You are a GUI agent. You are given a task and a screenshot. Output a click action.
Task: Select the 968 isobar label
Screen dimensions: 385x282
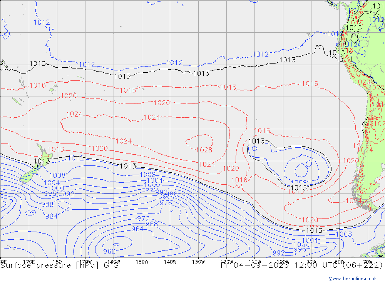pyautogui.click(x=152, y=224)
